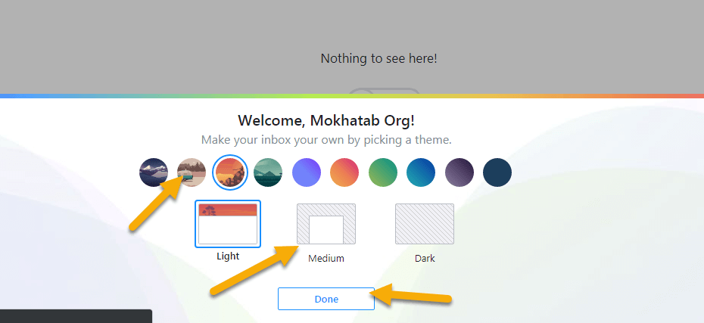
Task: Pick the orange sunset cliff theme
Action: 229,172
